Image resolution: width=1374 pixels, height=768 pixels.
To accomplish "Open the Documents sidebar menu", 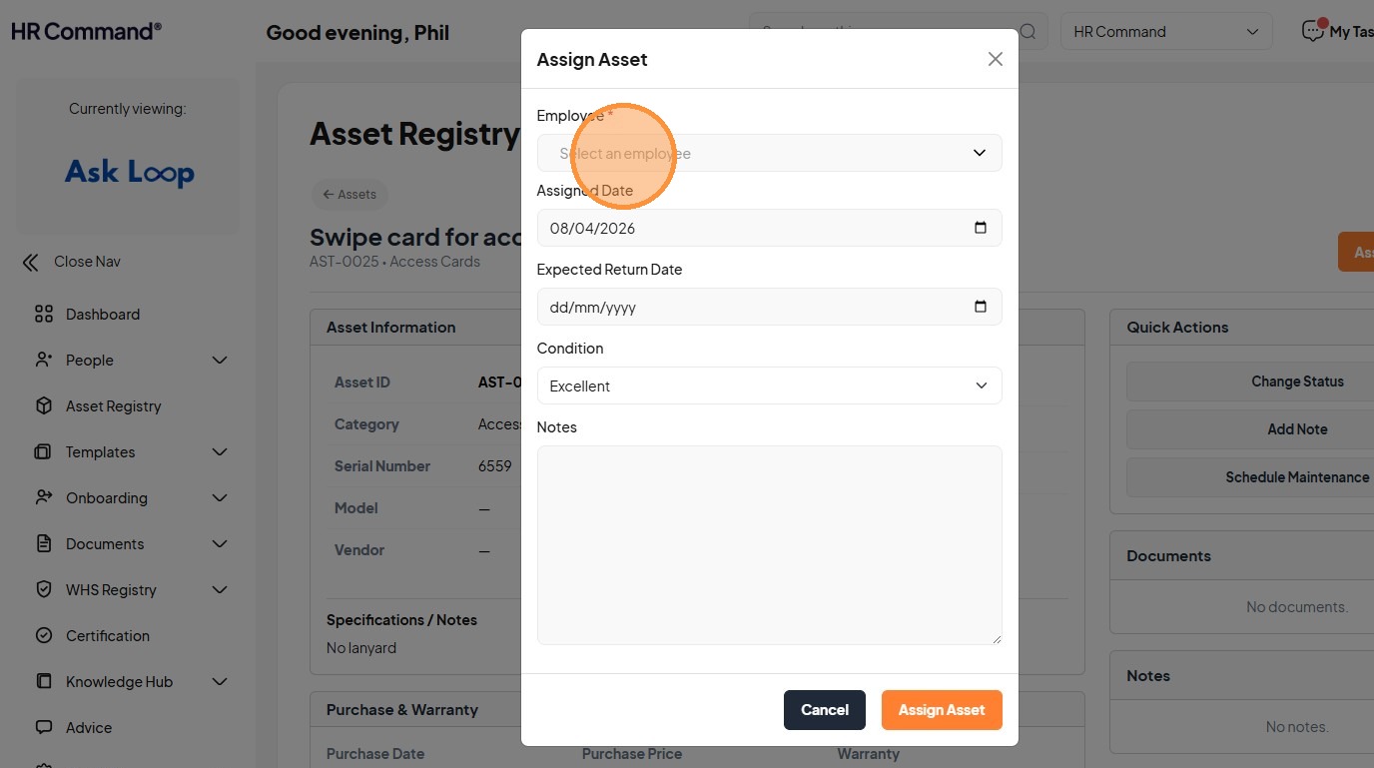I will tap(105, 543).
